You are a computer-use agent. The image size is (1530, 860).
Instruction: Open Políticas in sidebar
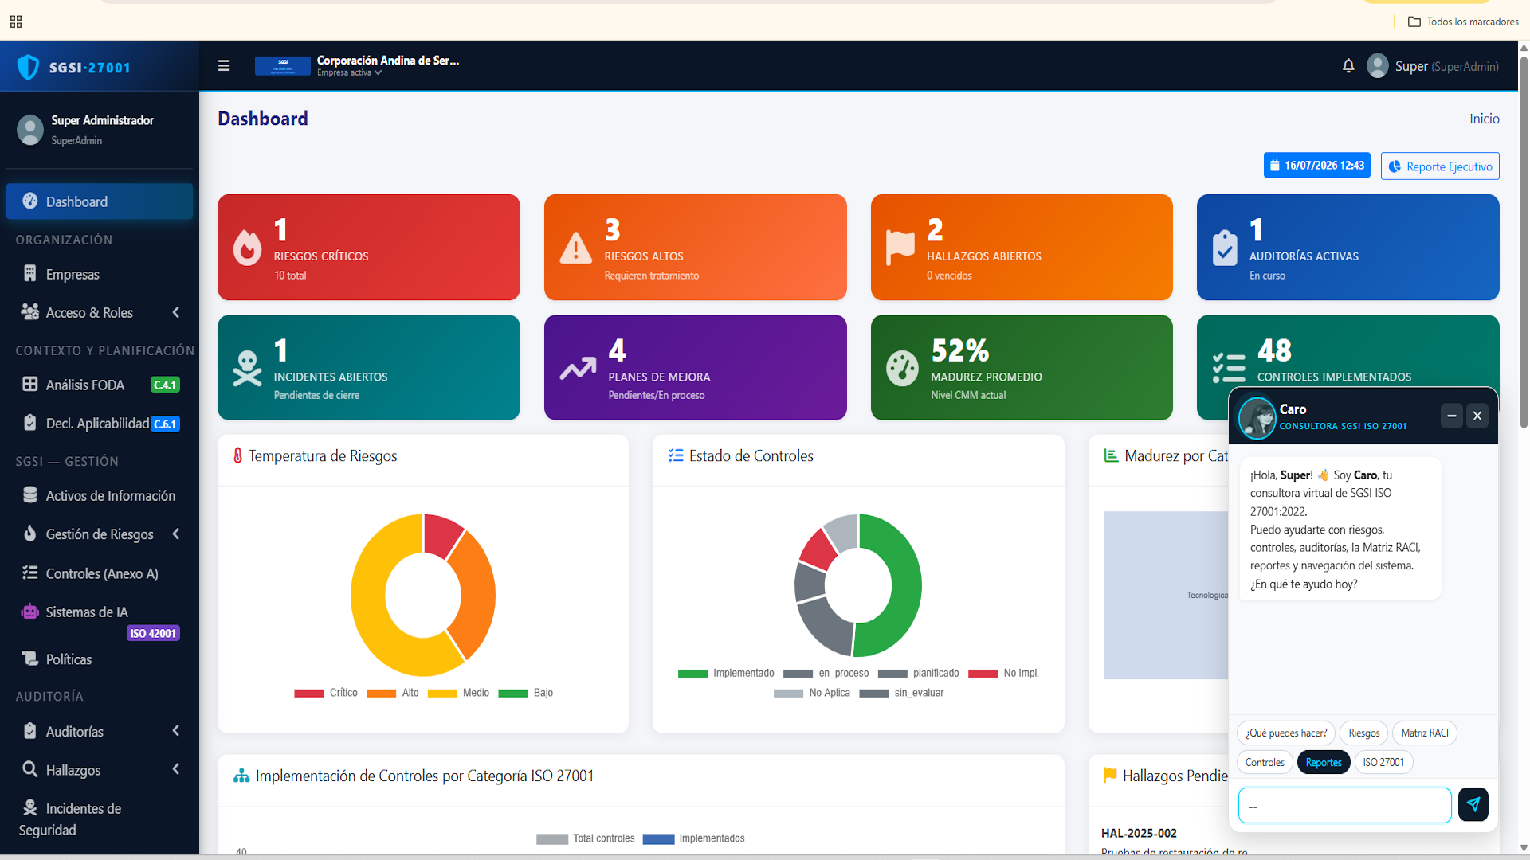(100, 659)
